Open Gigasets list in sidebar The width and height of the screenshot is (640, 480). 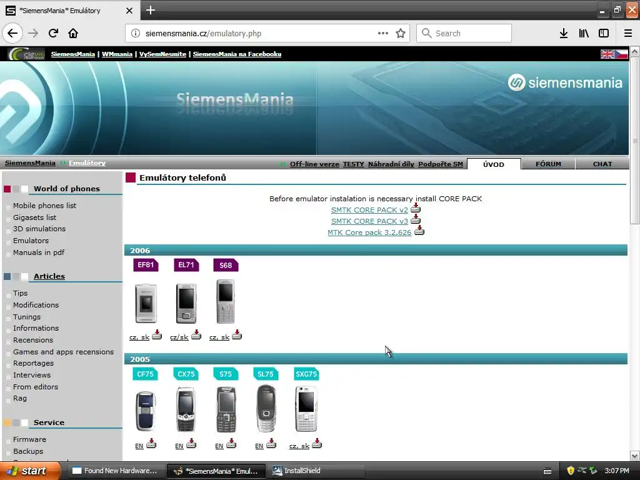[x=35, y=217]
